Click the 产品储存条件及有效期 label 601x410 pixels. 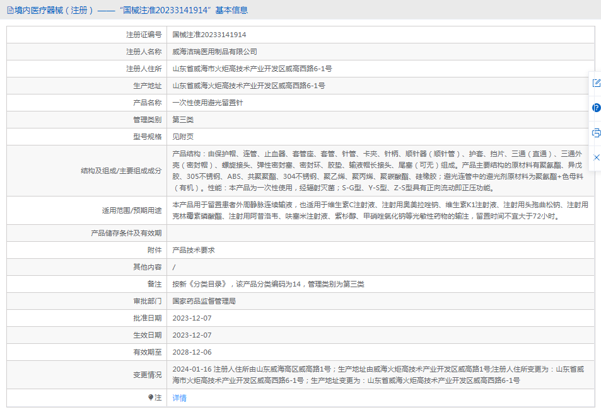click(x=127, y=233)
